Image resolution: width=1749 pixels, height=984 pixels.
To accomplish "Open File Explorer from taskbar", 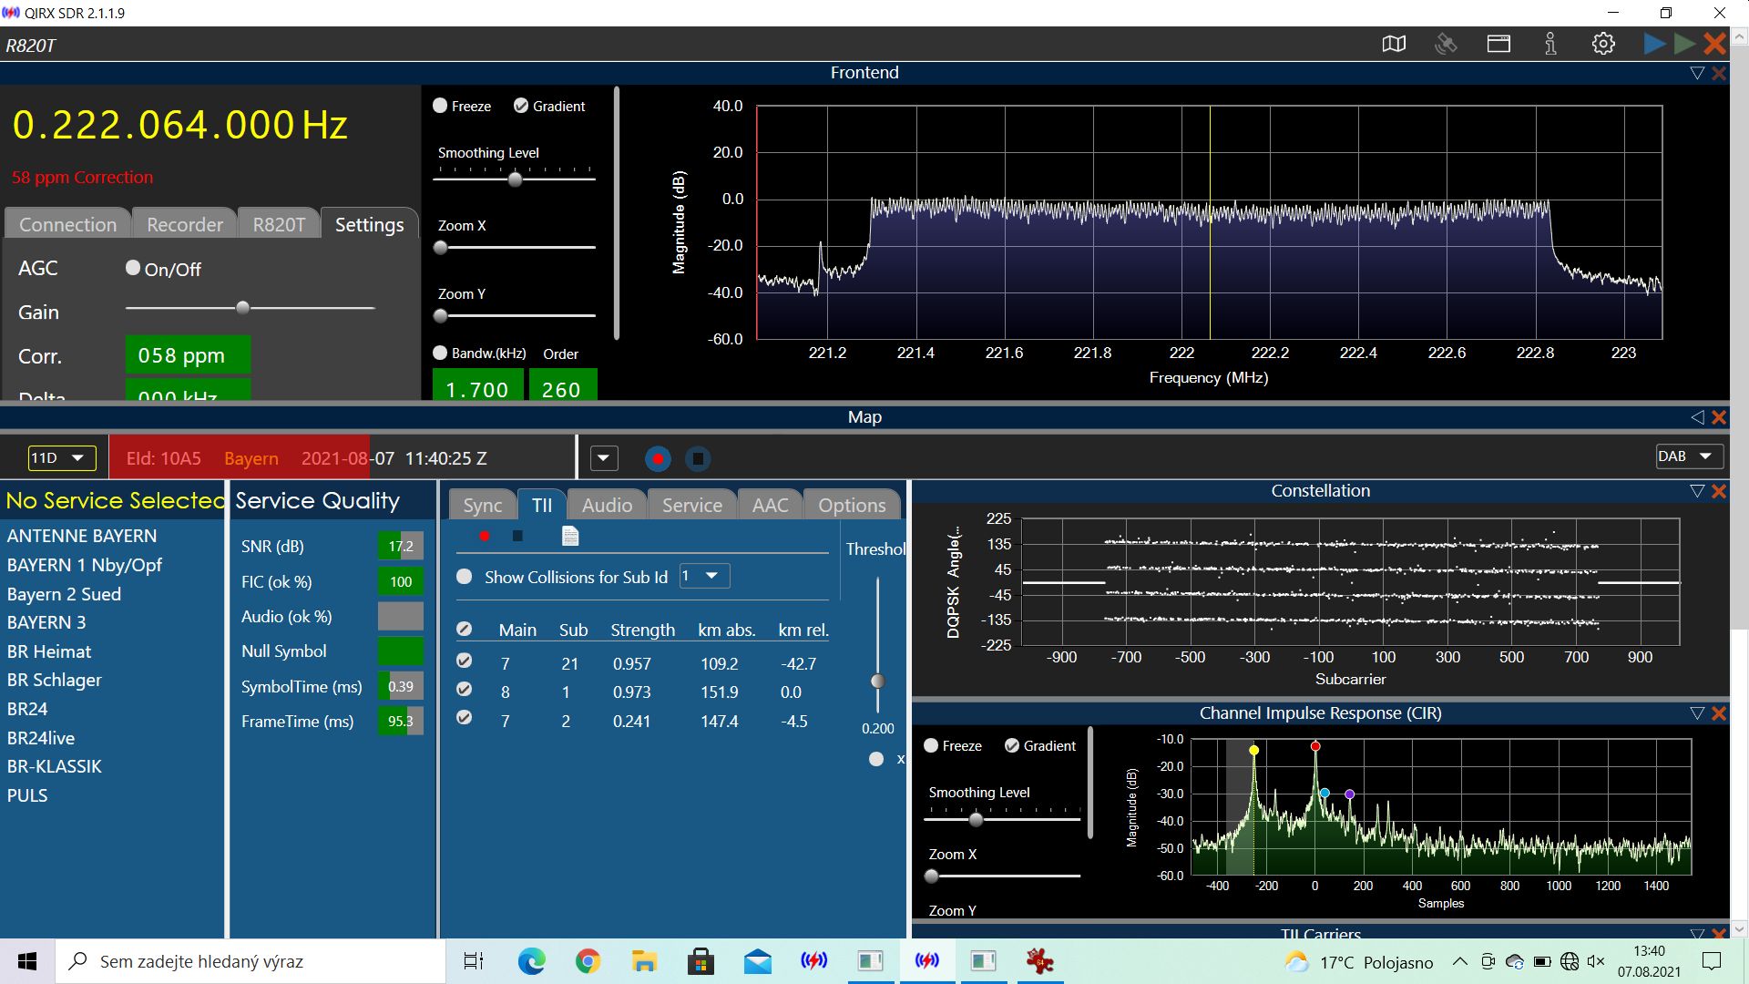I will (644, 960).
